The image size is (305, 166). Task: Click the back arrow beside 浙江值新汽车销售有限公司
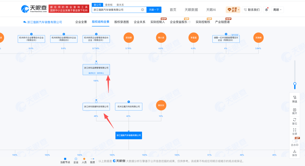coord(25,22)
